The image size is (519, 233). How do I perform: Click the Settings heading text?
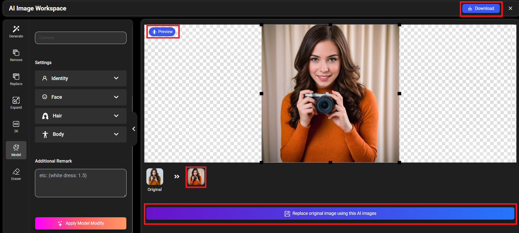(x=43, y=62)
